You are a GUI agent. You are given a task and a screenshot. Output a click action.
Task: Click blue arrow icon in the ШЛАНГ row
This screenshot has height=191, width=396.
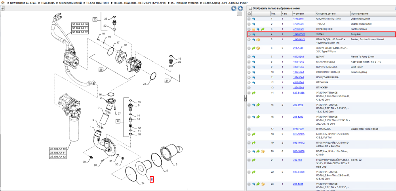253,57
